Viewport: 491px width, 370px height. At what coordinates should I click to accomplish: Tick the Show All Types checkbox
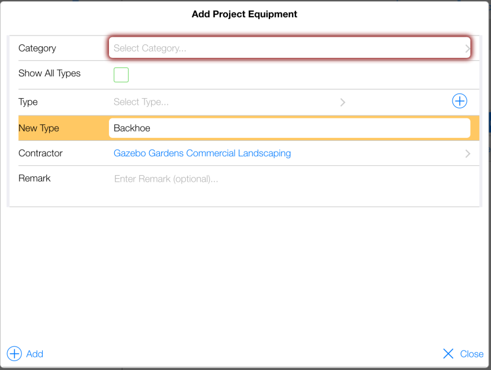(121, 75)
